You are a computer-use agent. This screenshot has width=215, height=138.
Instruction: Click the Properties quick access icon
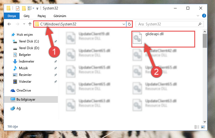(x=18, y=8)
